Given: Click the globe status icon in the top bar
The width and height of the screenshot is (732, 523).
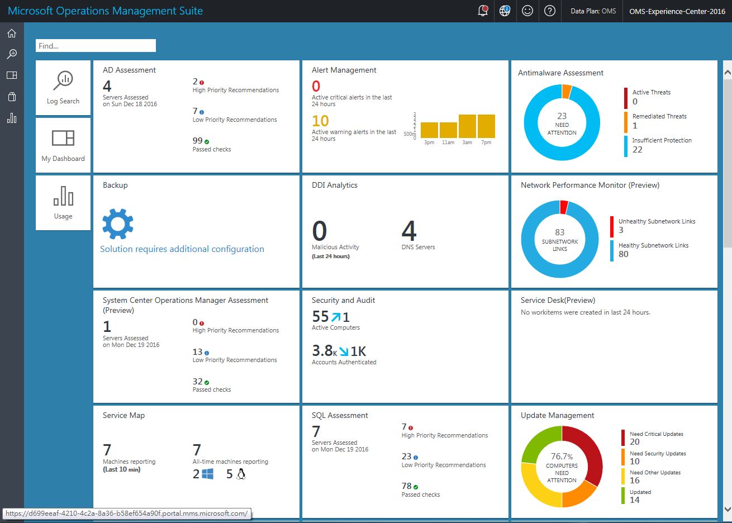Looking at the screenshot, I should [505, 11].
